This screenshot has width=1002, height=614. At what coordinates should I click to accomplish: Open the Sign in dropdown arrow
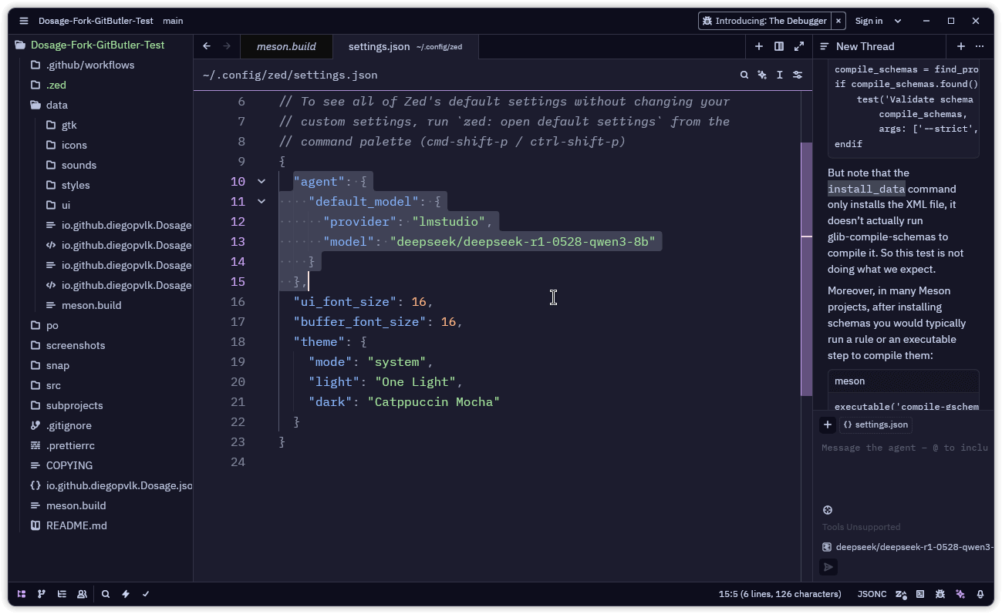pyautogui.click(x=898, y=21)
